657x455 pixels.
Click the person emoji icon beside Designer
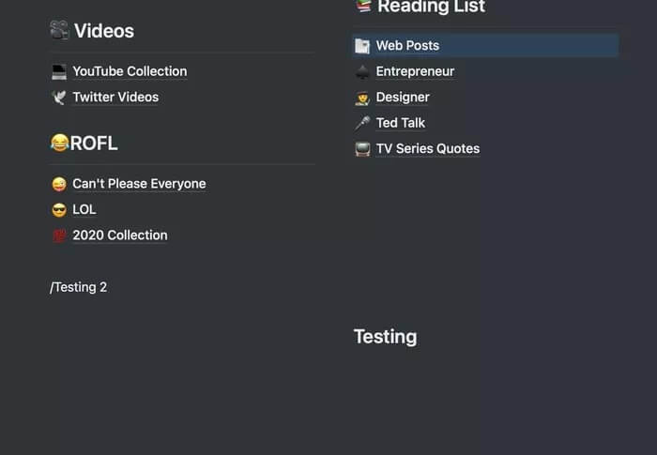coord(362,99)
